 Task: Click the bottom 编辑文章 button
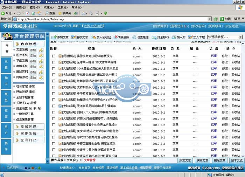[x=202, y=161]
